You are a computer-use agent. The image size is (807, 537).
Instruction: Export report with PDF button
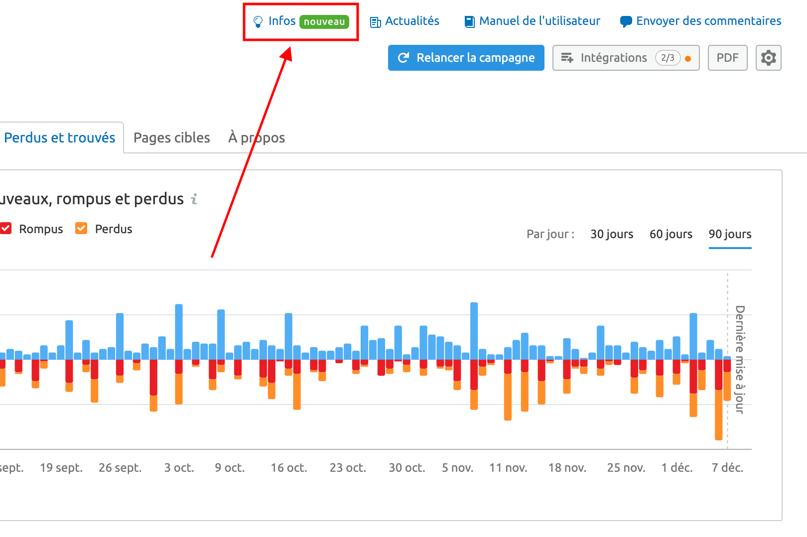pyautogui.click(x=727, y=58)
